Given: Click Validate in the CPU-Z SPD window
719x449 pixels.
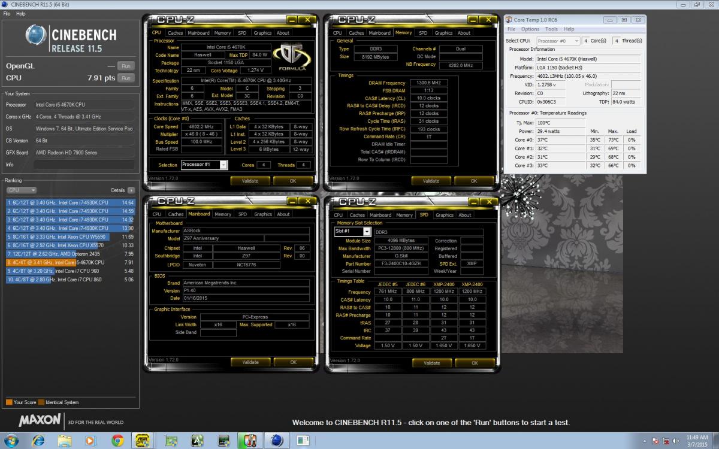Looking at the screenshot, I should pos(431,362).
